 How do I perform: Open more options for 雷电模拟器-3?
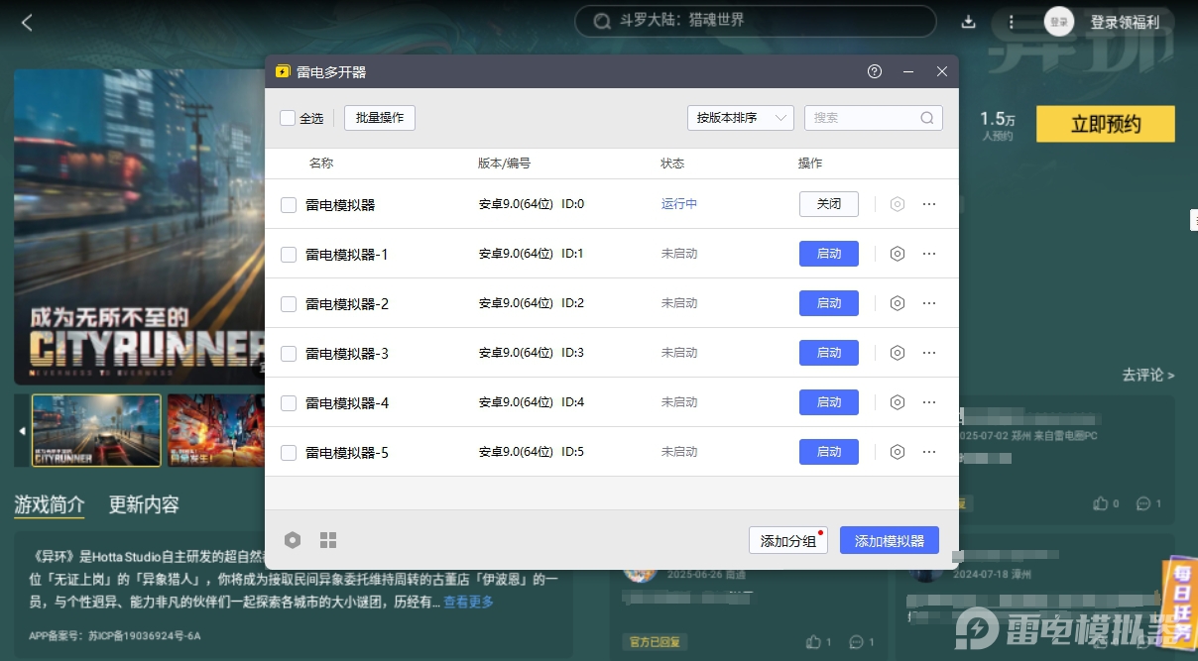point(929,353)
